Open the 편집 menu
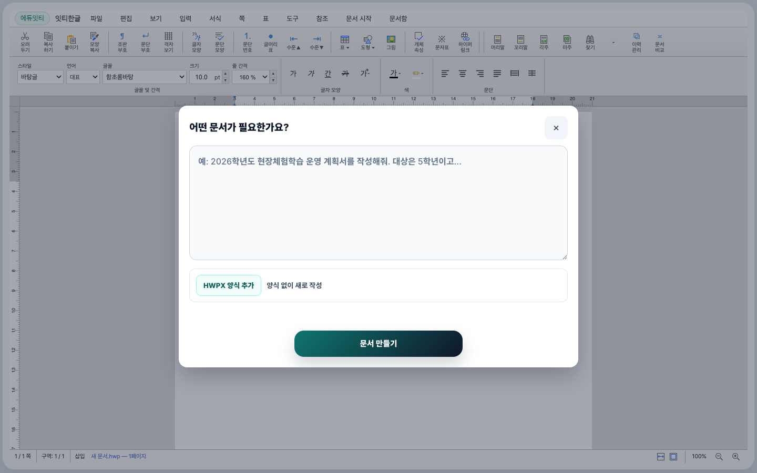The width and height of the screenshot is (757, 473). (126, 18)
